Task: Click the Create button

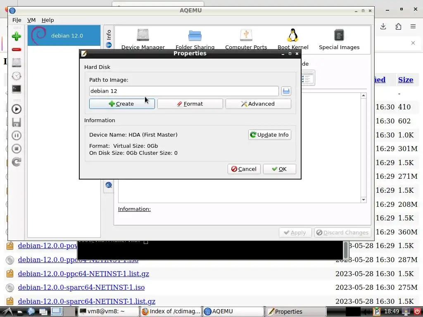Action: click(122, 104)
